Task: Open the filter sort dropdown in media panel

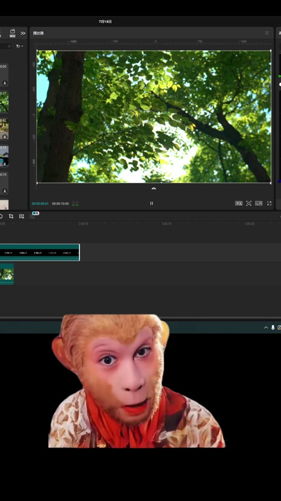Action: [20, 46]
